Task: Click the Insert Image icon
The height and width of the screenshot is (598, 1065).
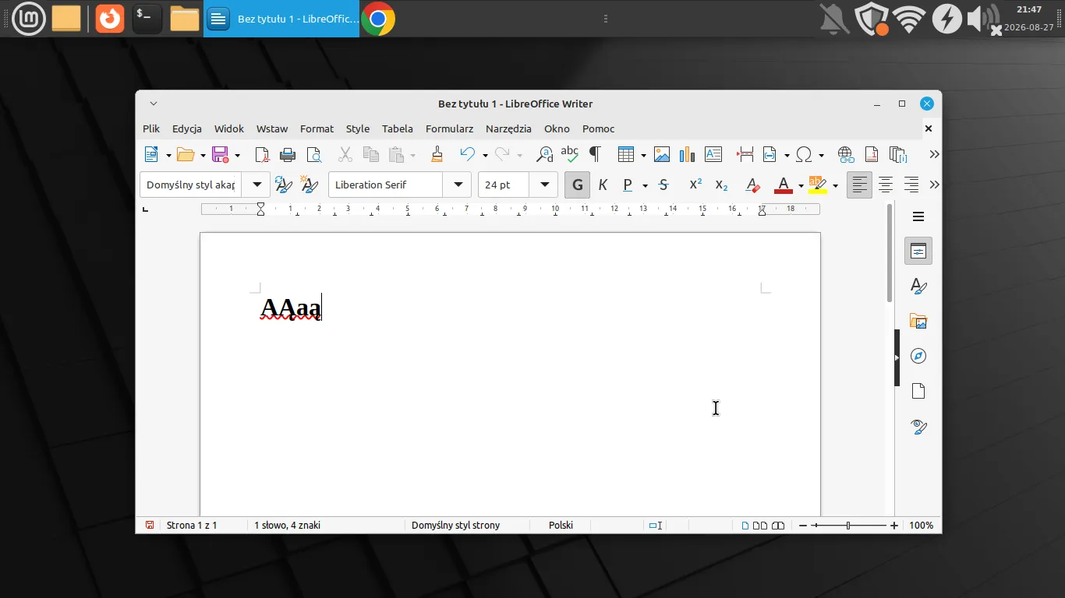Action: pos(662,154)
